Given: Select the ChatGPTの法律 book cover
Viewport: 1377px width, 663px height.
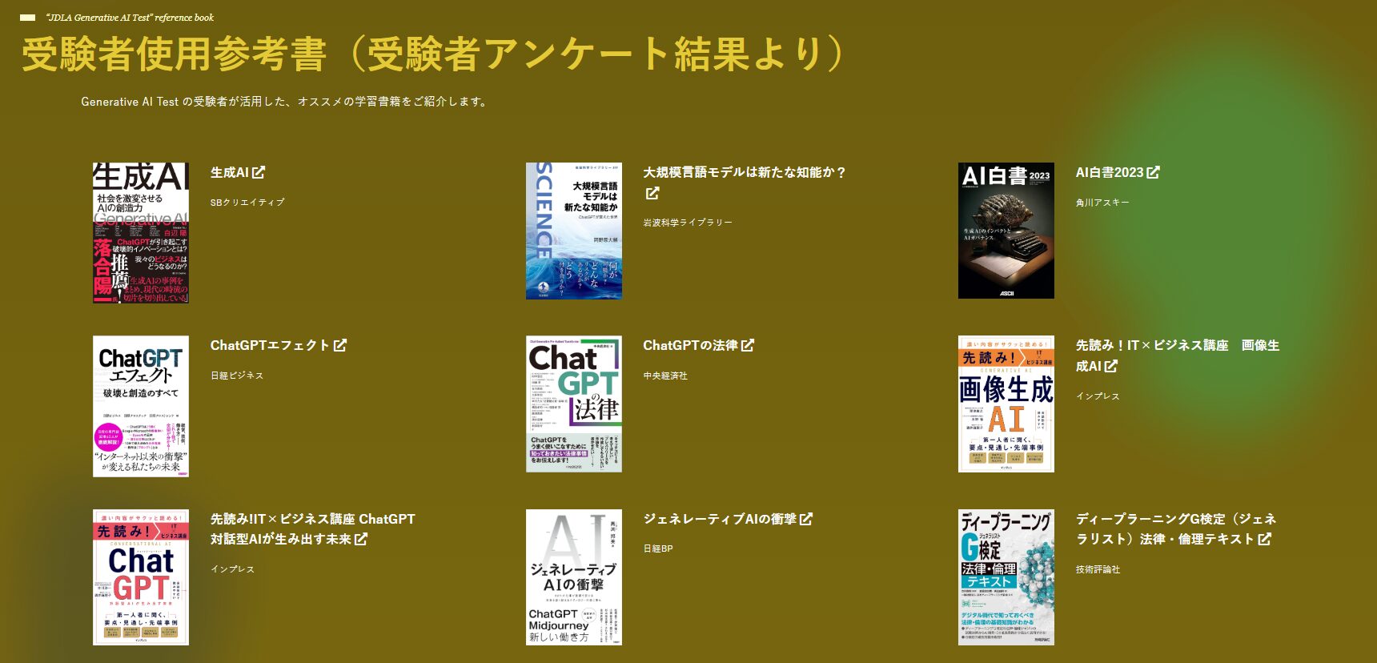Looking at the screenshot, I should point(573,404).
